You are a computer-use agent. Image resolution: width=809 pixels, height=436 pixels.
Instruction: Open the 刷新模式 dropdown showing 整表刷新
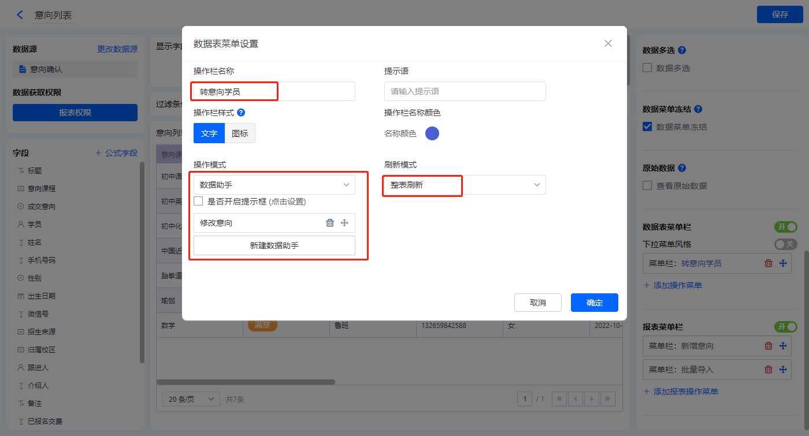click(x=465, y=185)
